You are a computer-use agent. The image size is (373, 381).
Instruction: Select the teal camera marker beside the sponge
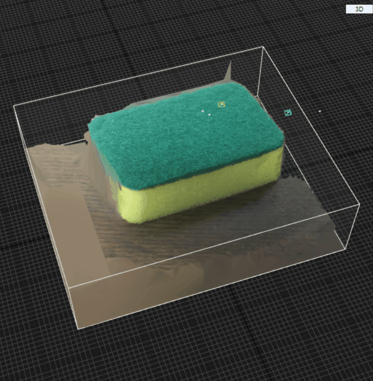click(288, 112)
